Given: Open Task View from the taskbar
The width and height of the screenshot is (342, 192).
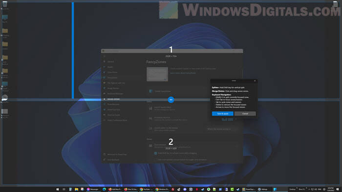Looking at the screenshot, I should 64,190.
